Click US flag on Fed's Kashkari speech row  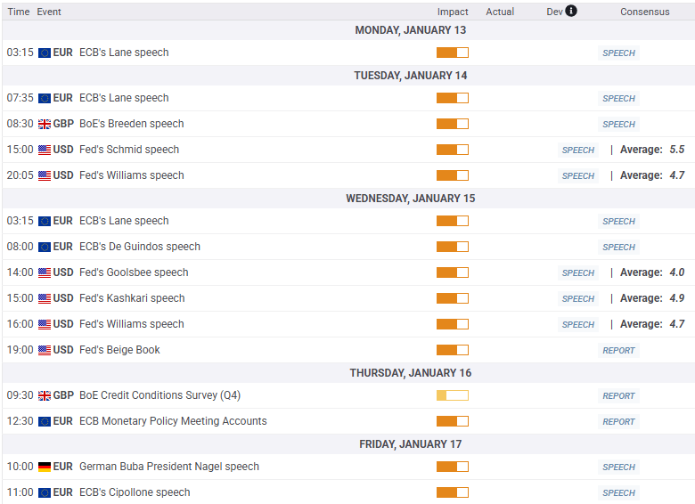[x=45, y=298]
